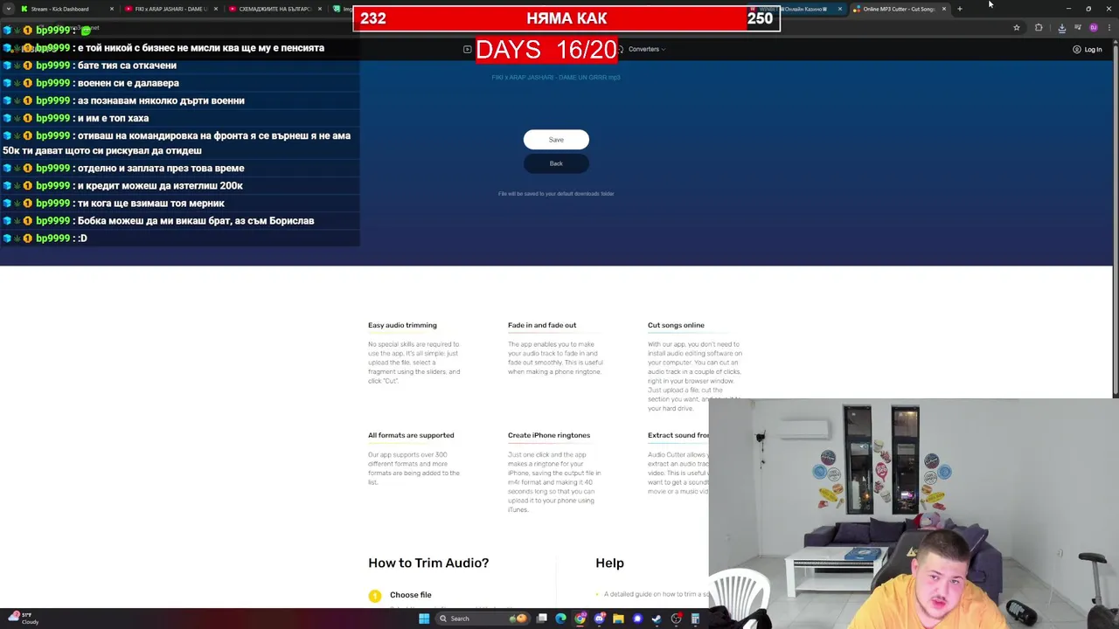Image resolution: width=1119 pixels, height=629 pixels.
Task: Click the Cut songs online heading
Action: 676,325
